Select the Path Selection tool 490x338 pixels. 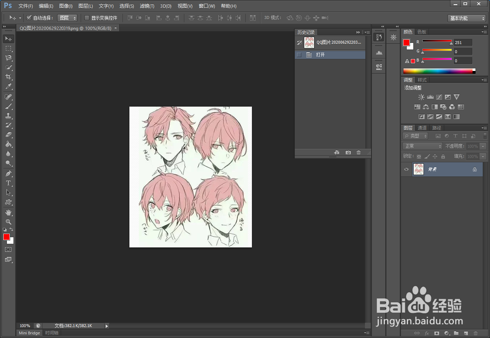8,192
